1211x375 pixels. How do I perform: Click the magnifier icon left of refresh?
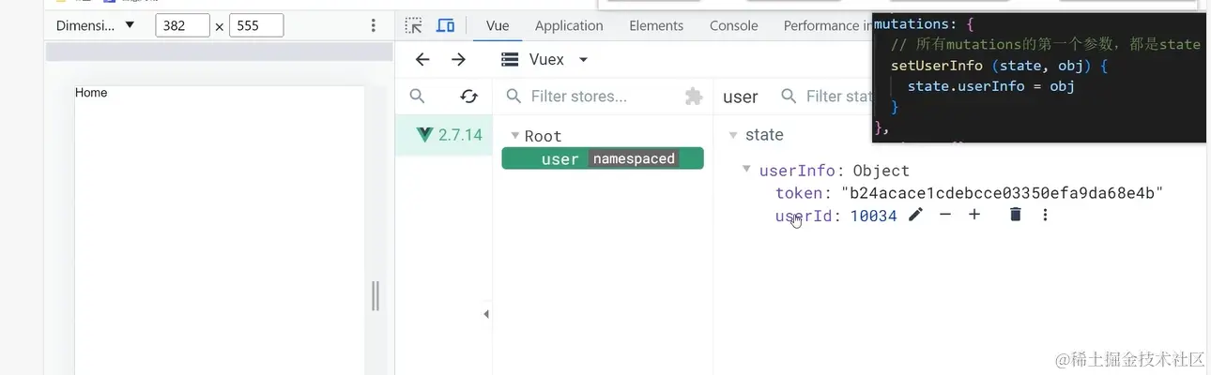(x=418, y=97)
